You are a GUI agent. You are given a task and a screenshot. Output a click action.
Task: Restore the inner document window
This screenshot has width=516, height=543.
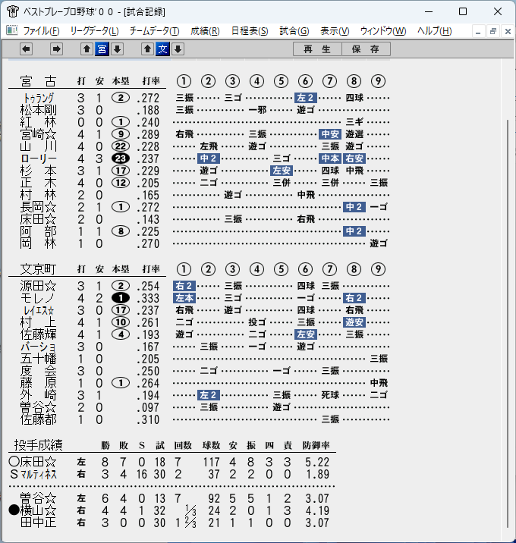pyautogui.click(x=492, y=32)
